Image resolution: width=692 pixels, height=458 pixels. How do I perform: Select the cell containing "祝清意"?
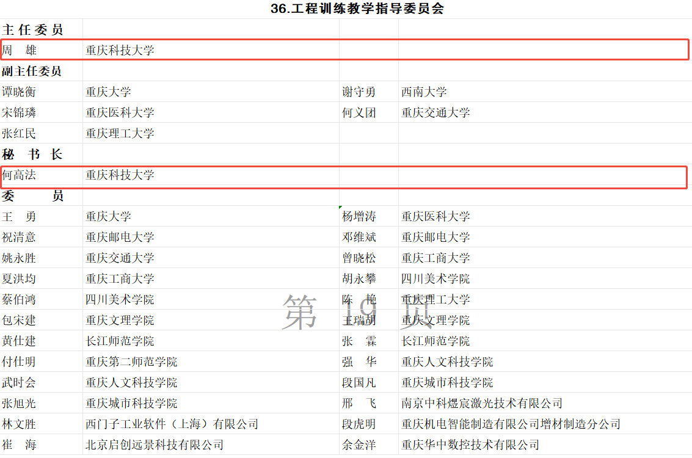[x=19, y=238]
